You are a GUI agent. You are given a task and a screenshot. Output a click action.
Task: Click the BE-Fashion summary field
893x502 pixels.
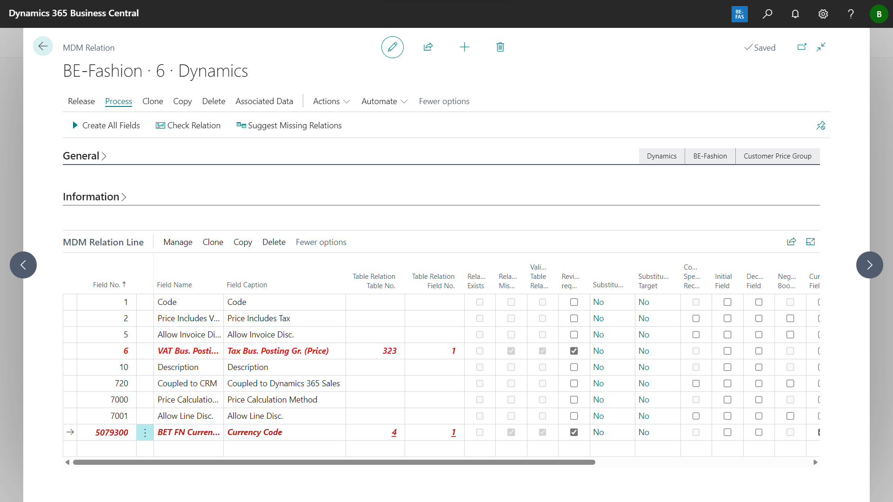[x=710, y=156]
